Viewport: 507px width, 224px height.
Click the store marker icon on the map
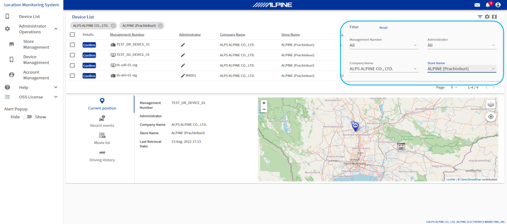click(401, 147)
